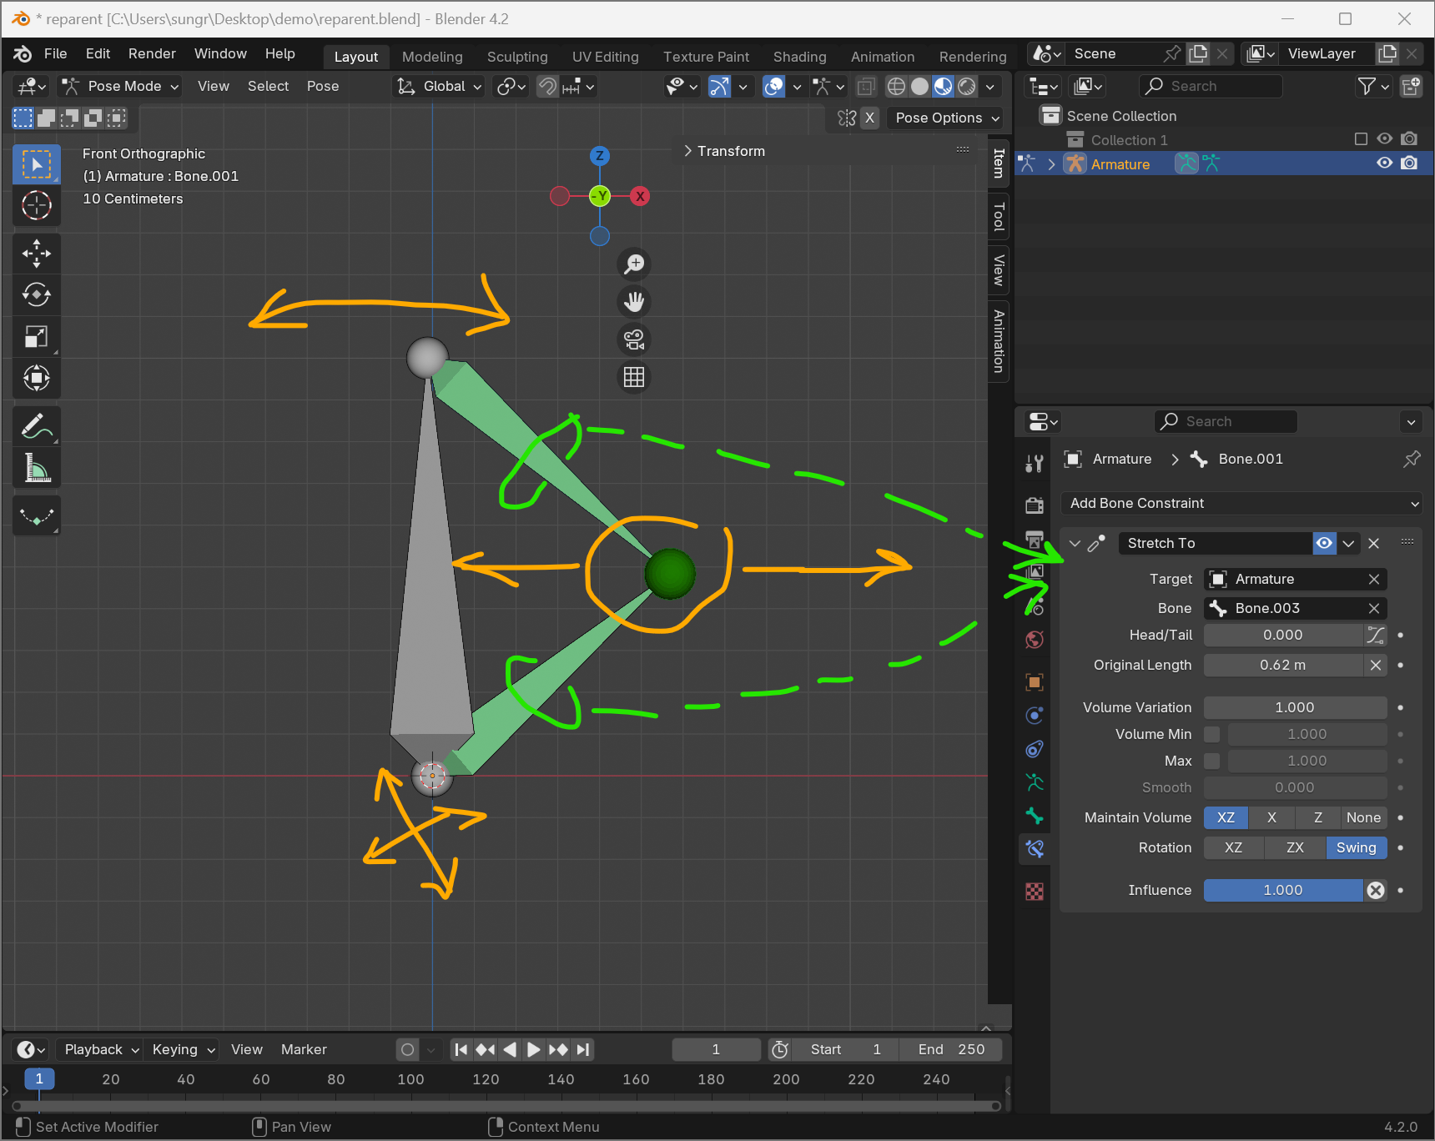Select the Scale tool

click(36, 336)
